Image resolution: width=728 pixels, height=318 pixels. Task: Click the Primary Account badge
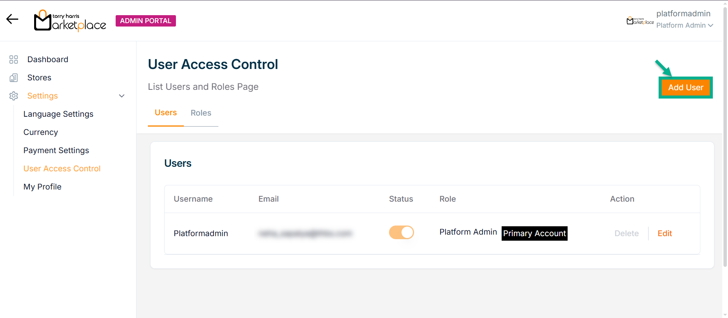[534, 233]
